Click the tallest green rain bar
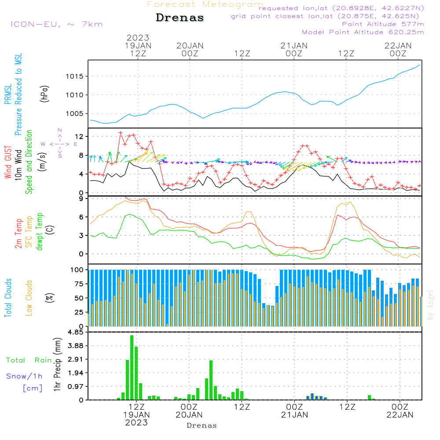 coord(132,367)
